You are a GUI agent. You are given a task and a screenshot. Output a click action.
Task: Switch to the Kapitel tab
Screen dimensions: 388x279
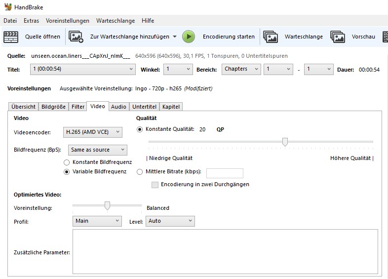click(171, 107)
